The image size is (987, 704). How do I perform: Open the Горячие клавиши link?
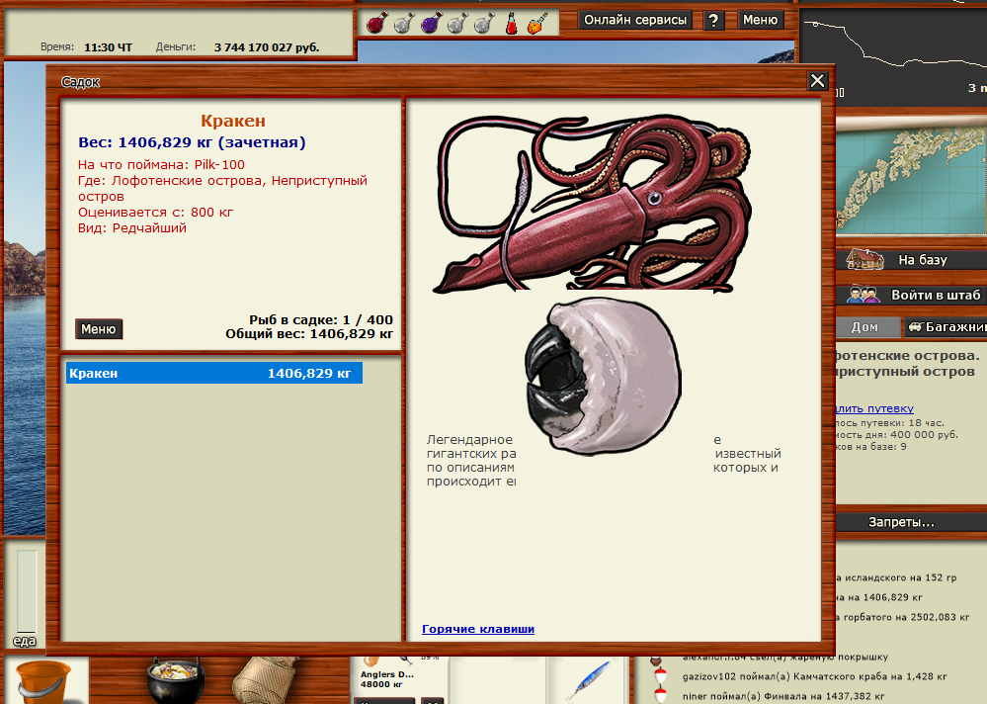pyautogui.click(x=478, y=629)
